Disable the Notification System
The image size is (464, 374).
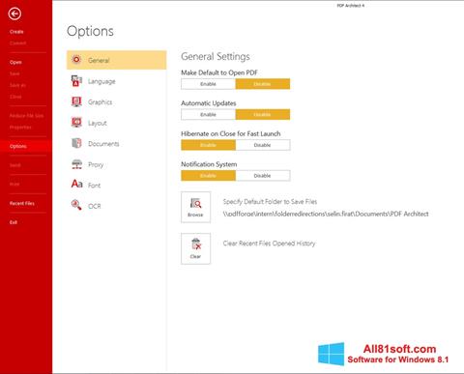tap(263, 176)
